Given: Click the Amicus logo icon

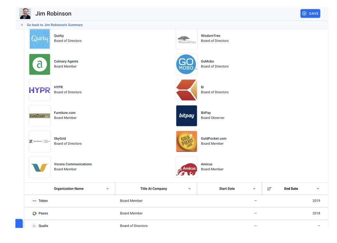Looking at the screenshot, I should (187, 167).
